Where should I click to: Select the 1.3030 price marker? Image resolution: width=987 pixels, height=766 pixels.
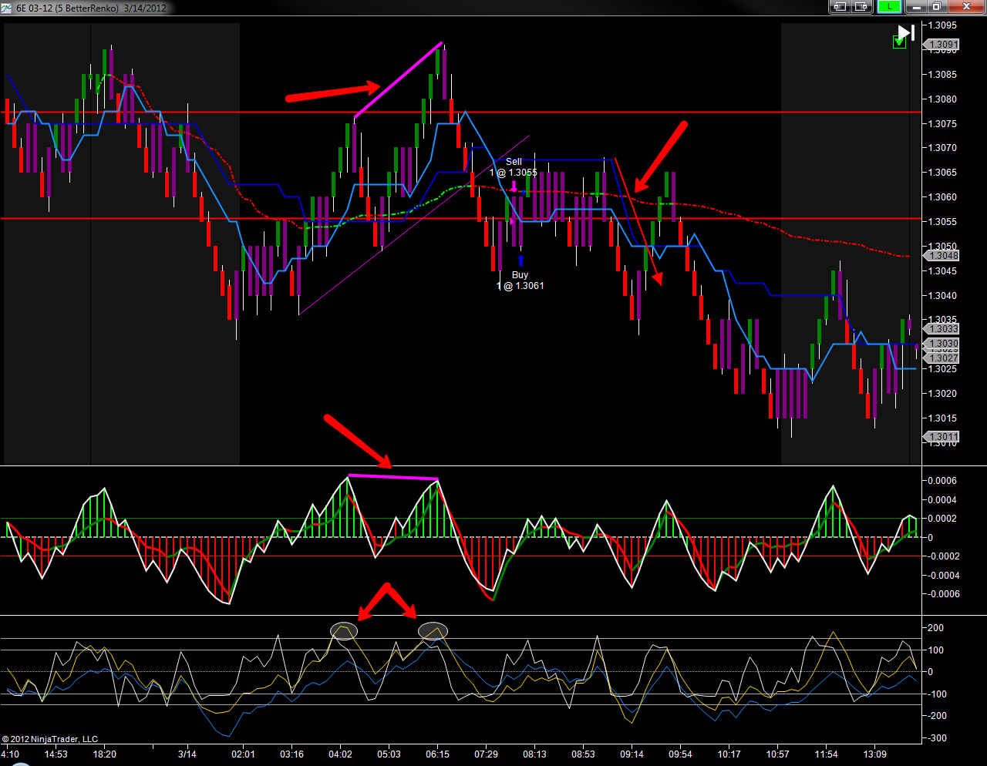point(942,344)
